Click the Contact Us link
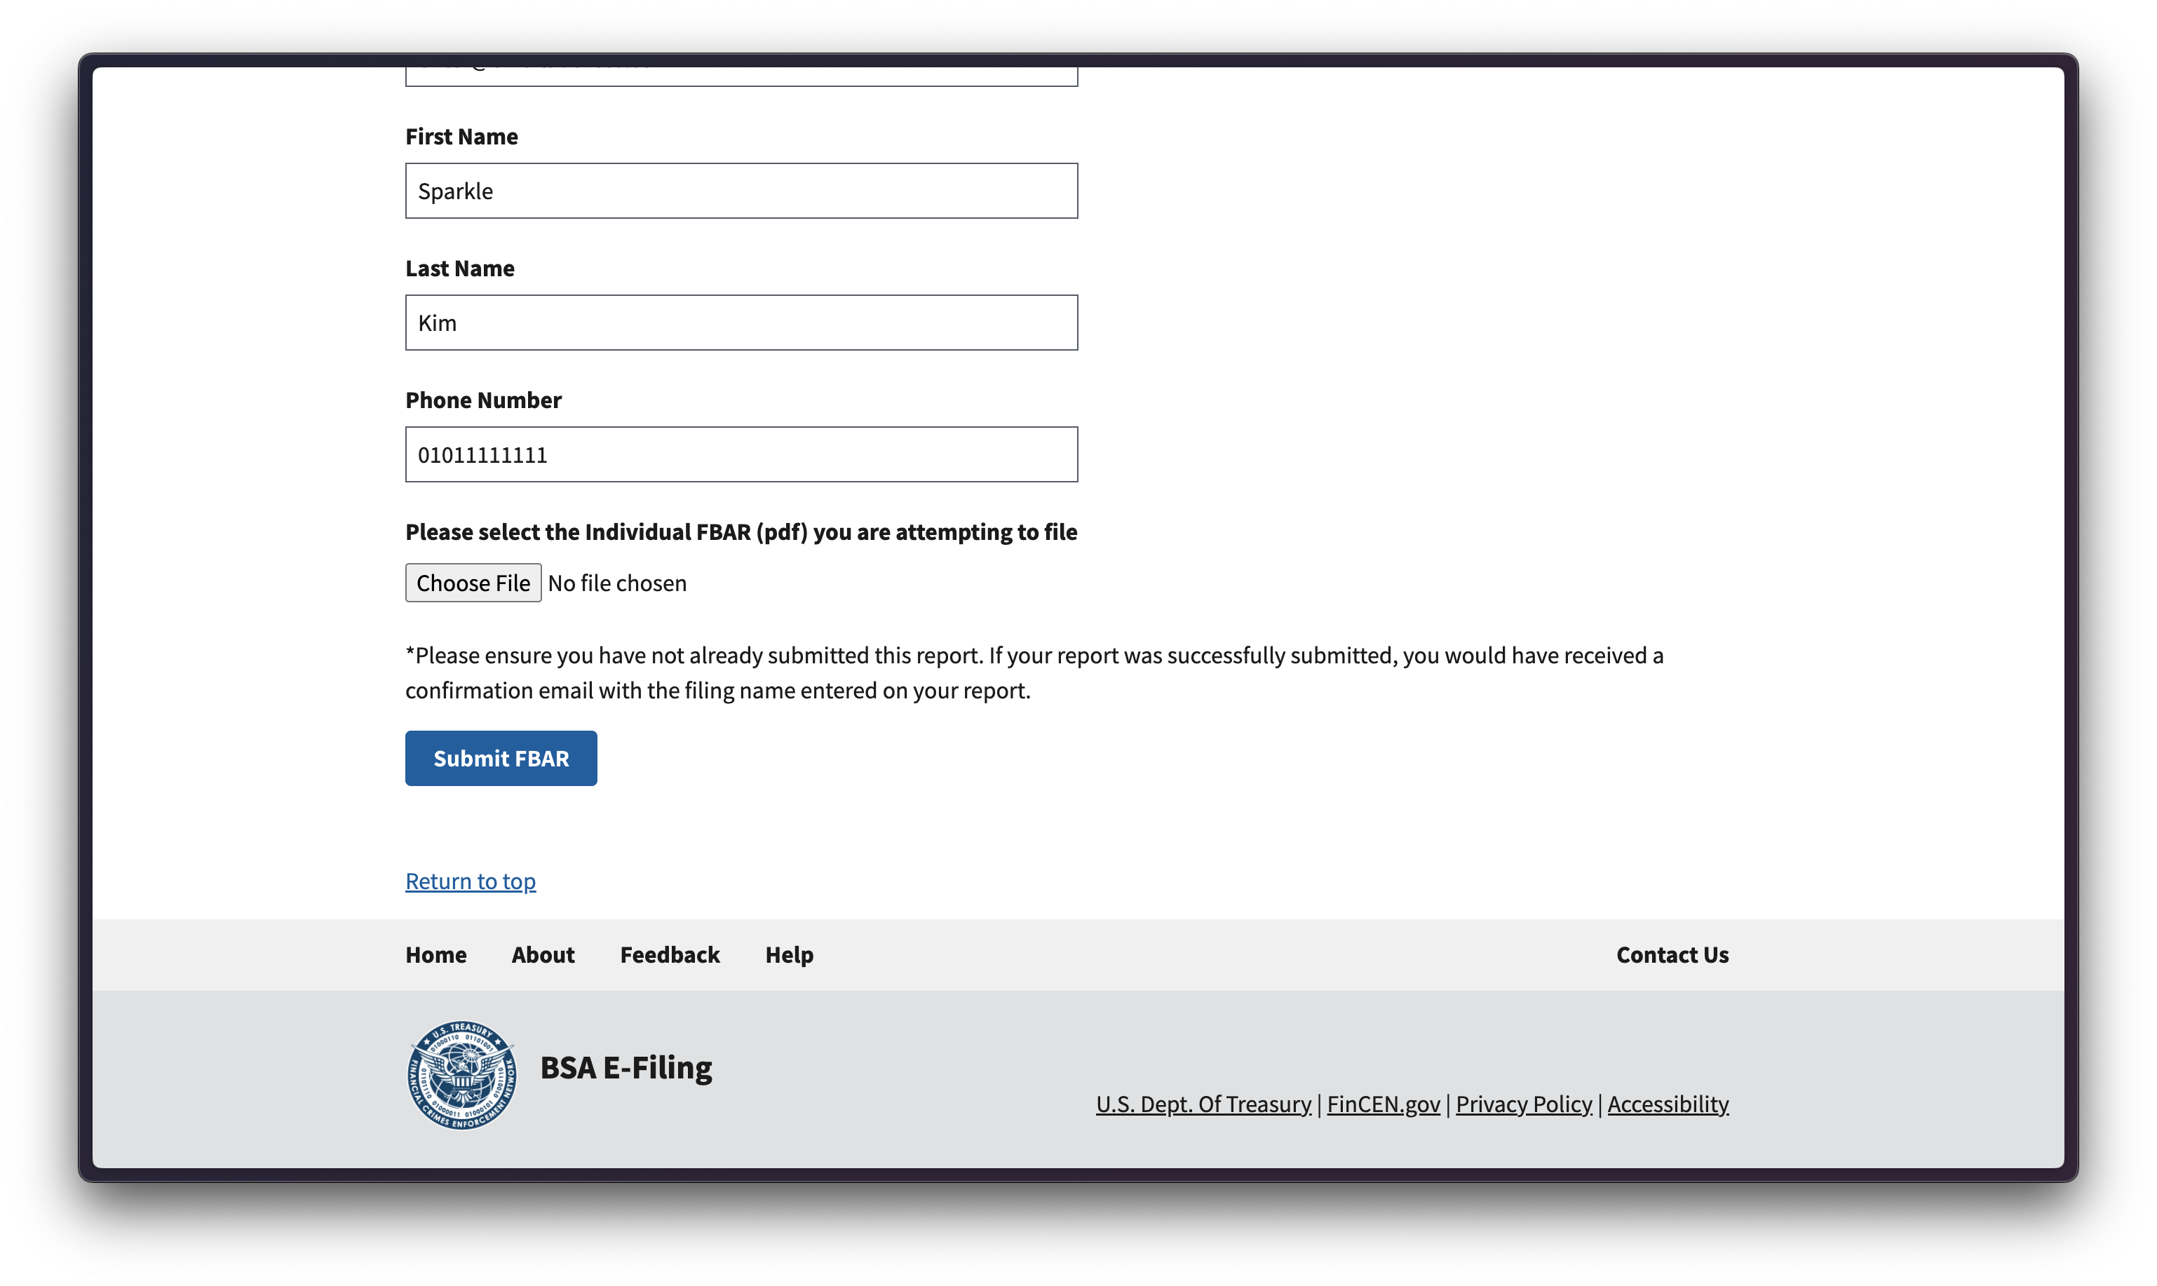The width and height of the screenshot is (2157, 1286). pos(1672,955)
